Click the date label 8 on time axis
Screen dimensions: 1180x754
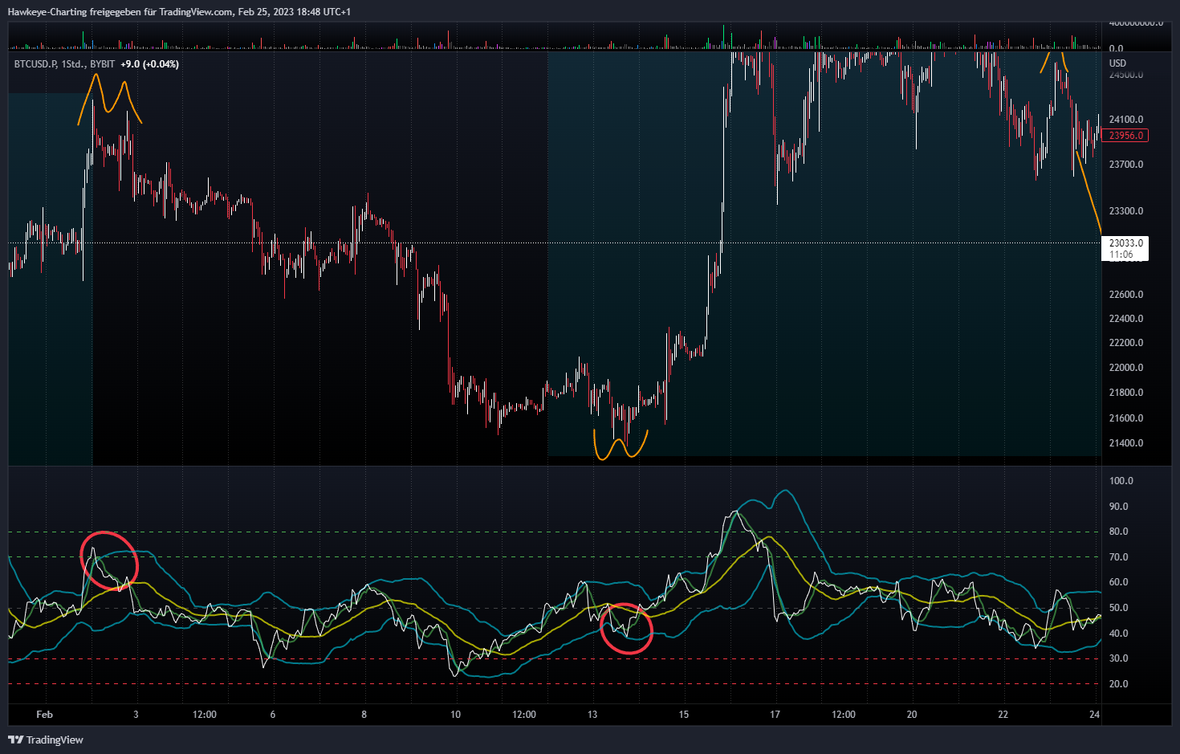[x=364, y=715]
